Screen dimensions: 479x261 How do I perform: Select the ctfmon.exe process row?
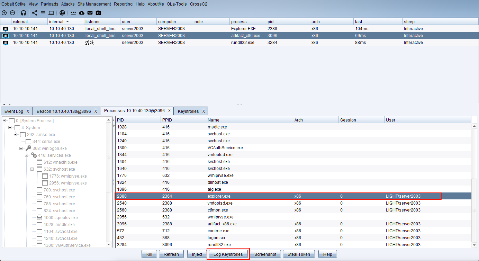click(x=294, y=210)
